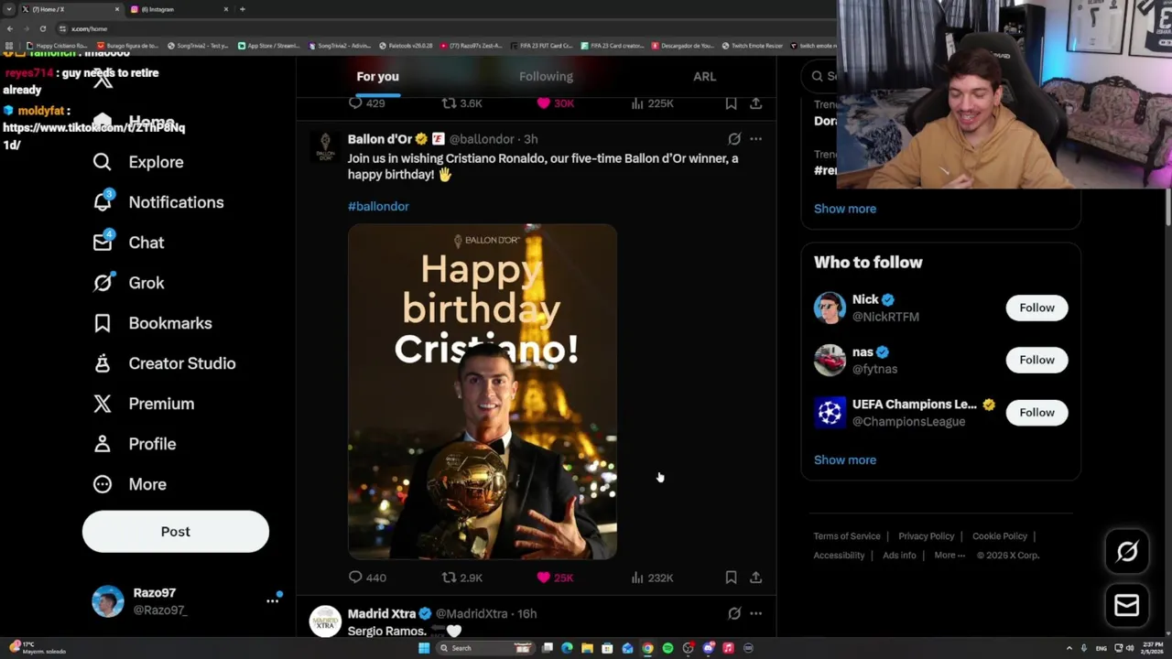Open Happy birthday Cristiano image

(483, 392)
